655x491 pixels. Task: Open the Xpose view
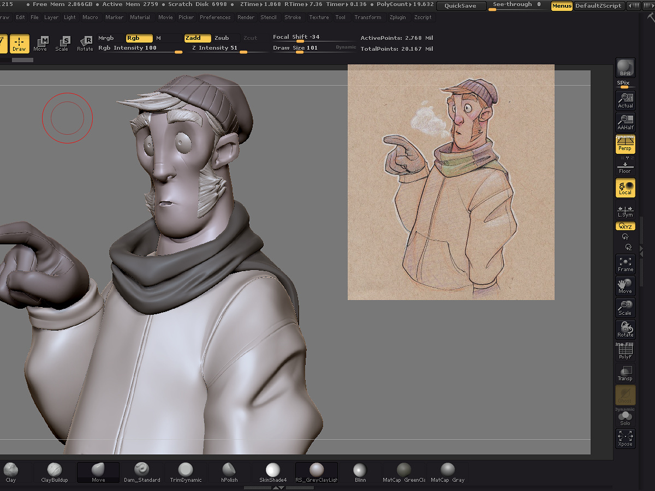tap(625, 439)
